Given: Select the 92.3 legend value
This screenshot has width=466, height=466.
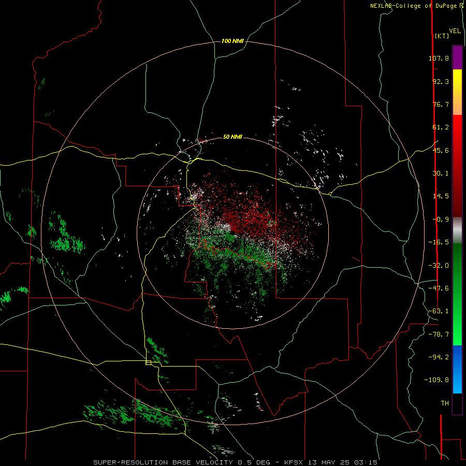Looking at the screenshot, I should coord(441,81).
